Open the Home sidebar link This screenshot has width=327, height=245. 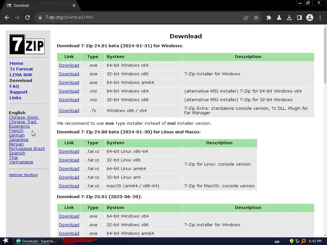point(16,63)
